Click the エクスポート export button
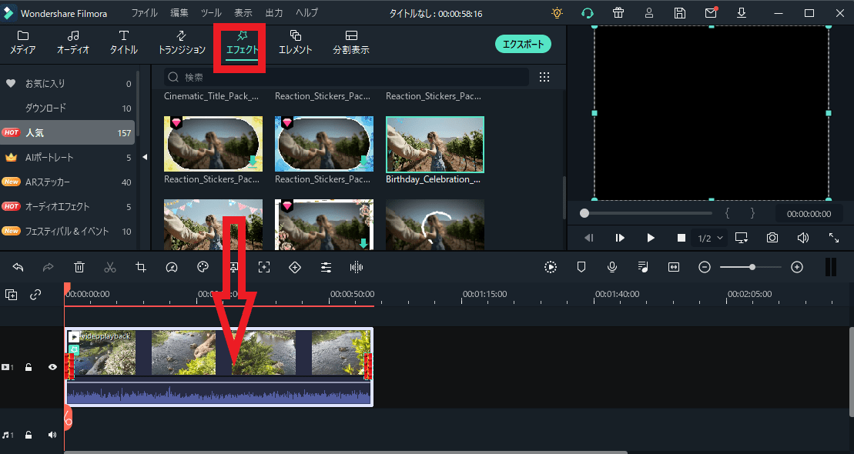Screen dimensions: 854x454 coord(523,44)
